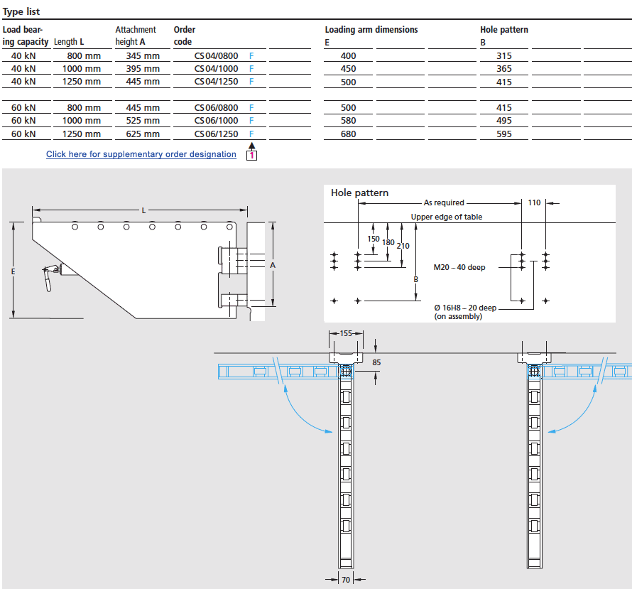This screenshot has height=589, width=632.
Task: Click the 'Type list' heading
Action: tap(21, 11)
